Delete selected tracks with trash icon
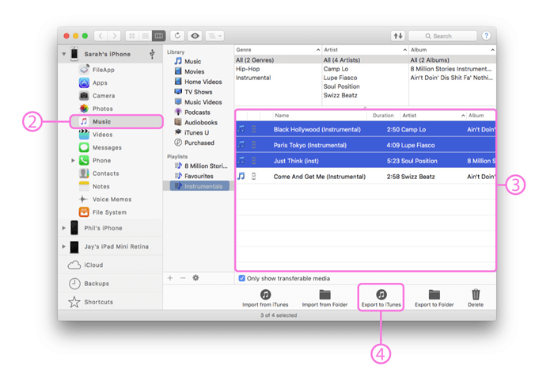This screenshot has width=554, height=370. [x=476, y=298]
